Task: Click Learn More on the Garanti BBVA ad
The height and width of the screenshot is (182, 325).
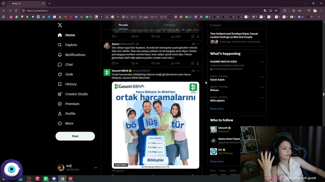Action: [x=121, y=165]
